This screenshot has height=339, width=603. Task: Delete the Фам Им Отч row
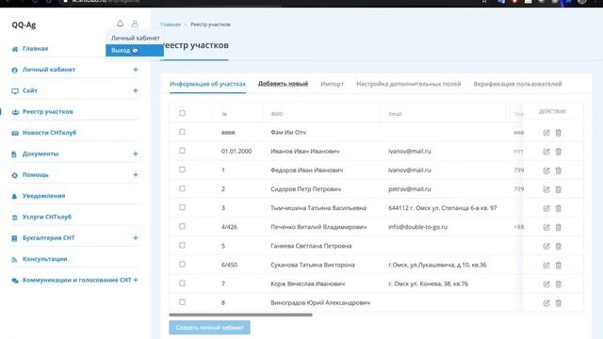[559, 133]
